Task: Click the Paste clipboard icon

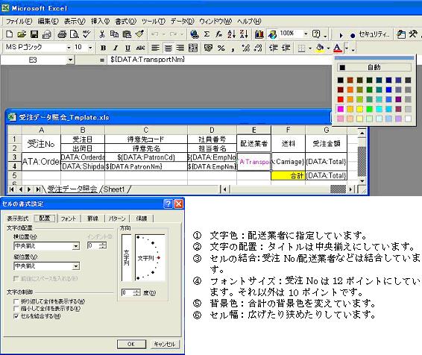Action: (127, 34)
